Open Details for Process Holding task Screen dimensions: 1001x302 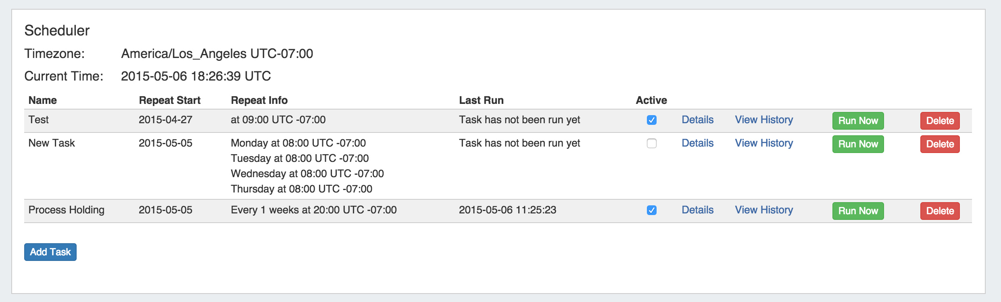(697, 210)
